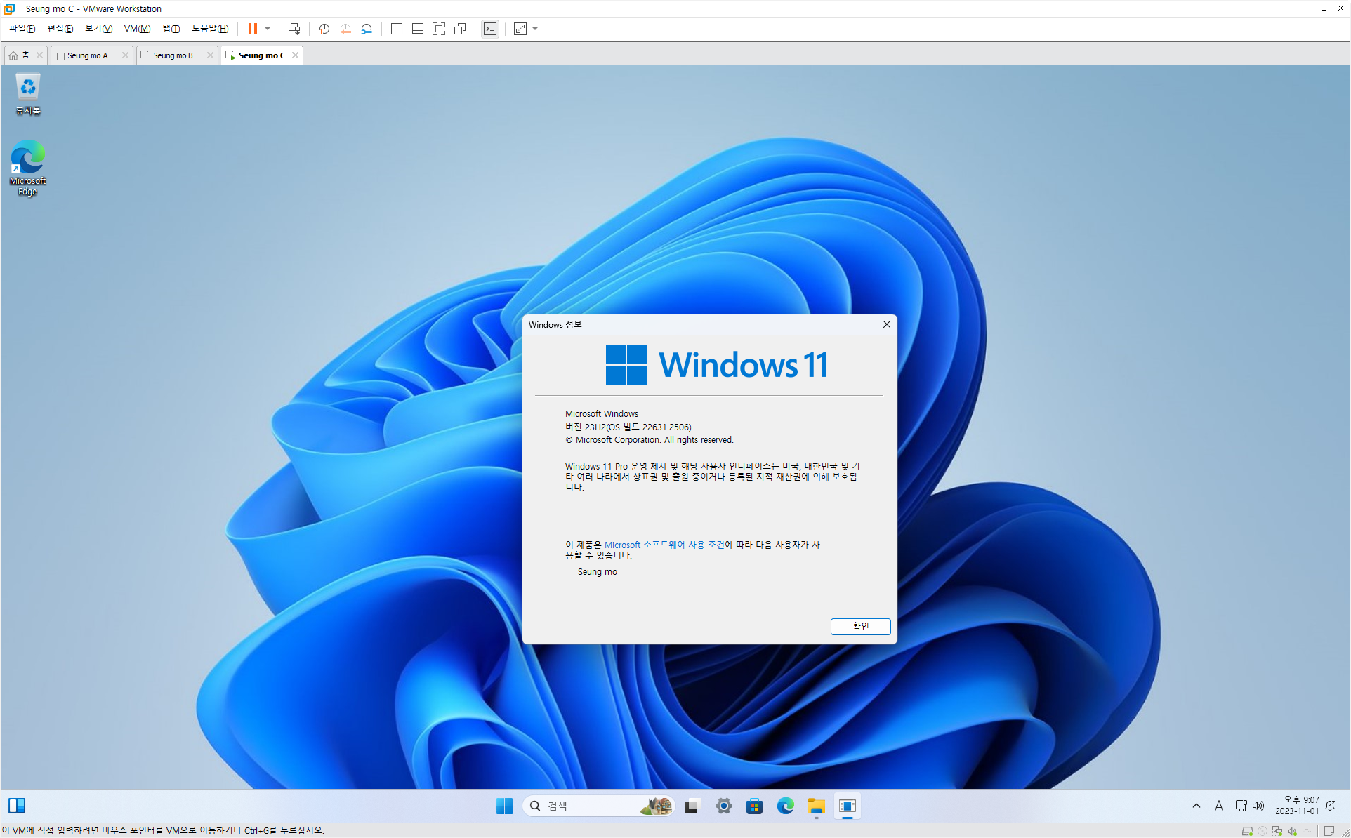Image resolution: width=1351 pixels, height=838 pixels.
Task: Take a snapshot of this VM
Action: point(324,29)
